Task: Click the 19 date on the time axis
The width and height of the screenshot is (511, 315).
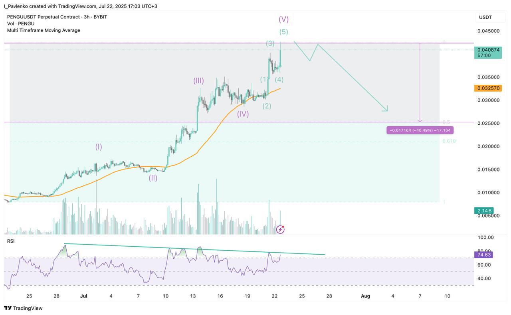Action: coord(248,296)
